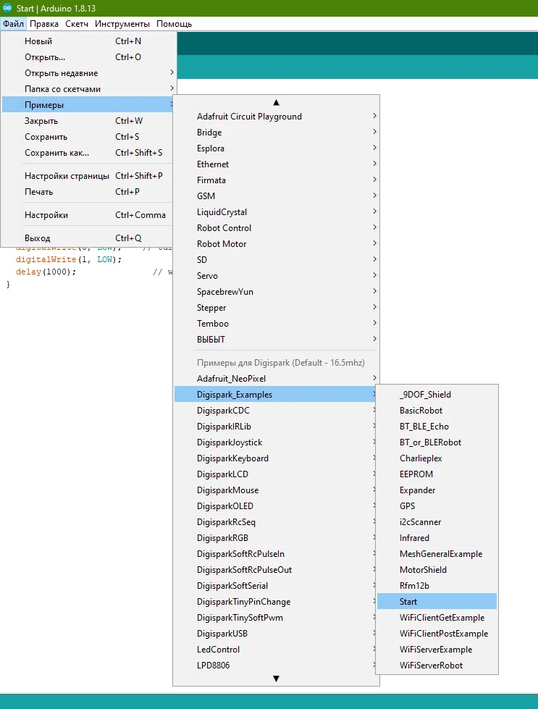Load the _9DOF_Shield example

(437, 395)
